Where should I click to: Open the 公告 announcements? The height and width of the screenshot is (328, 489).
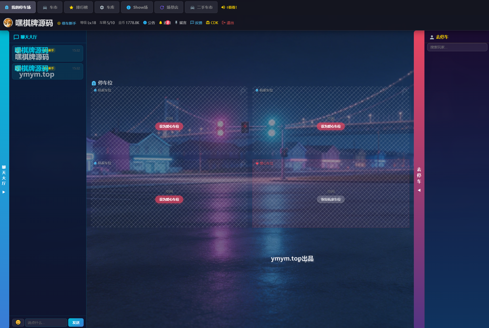coord(149,23)
